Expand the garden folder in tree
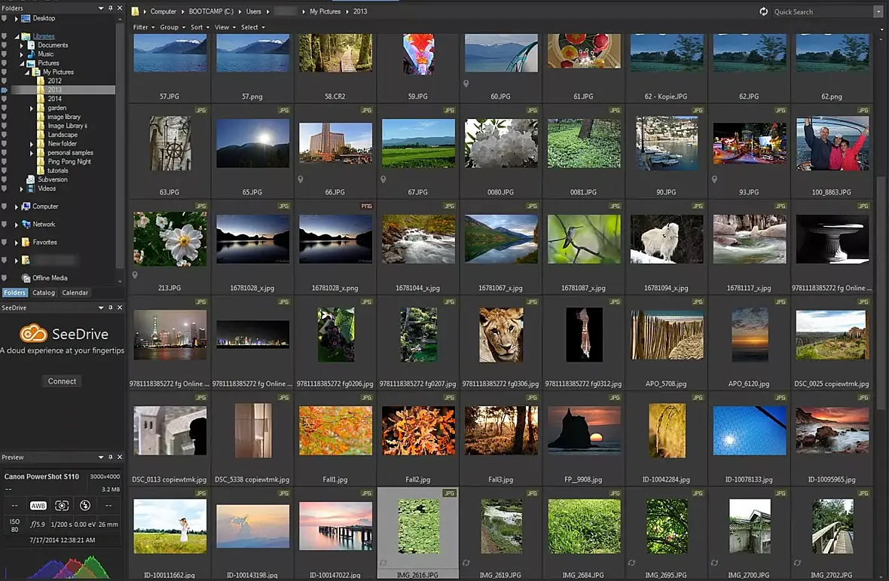 tap(32, 109)
